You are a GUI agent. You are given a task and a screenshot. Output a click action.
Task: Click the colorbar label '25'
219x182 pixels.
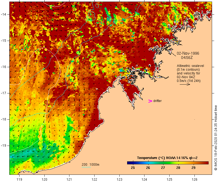pyautogui.click(x=133, y=168)
